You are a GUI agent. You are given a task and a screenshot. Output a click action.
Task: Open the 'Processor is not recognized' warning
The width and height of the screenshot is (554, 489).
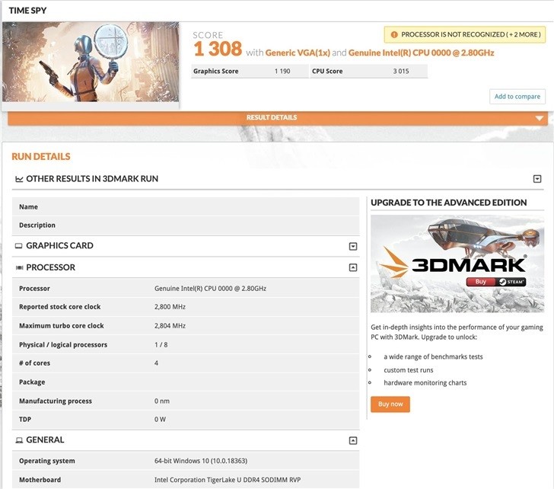click(465, 34)
